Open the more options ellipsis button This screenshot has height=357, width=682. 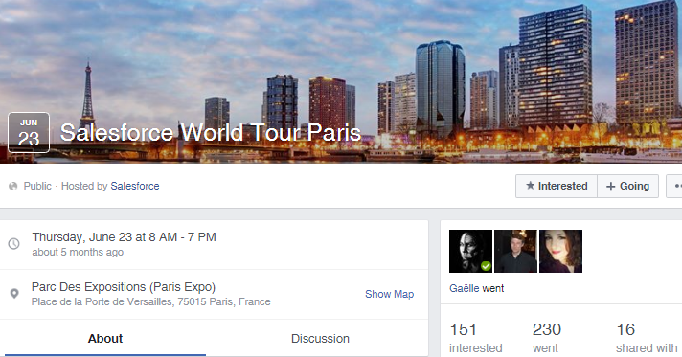coord(674,186)
